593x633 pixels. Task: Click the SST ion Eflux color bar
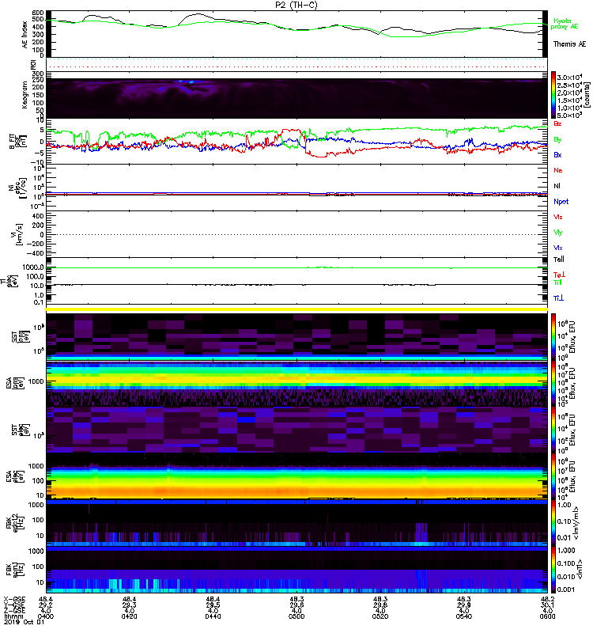click(x=553, y=337)
